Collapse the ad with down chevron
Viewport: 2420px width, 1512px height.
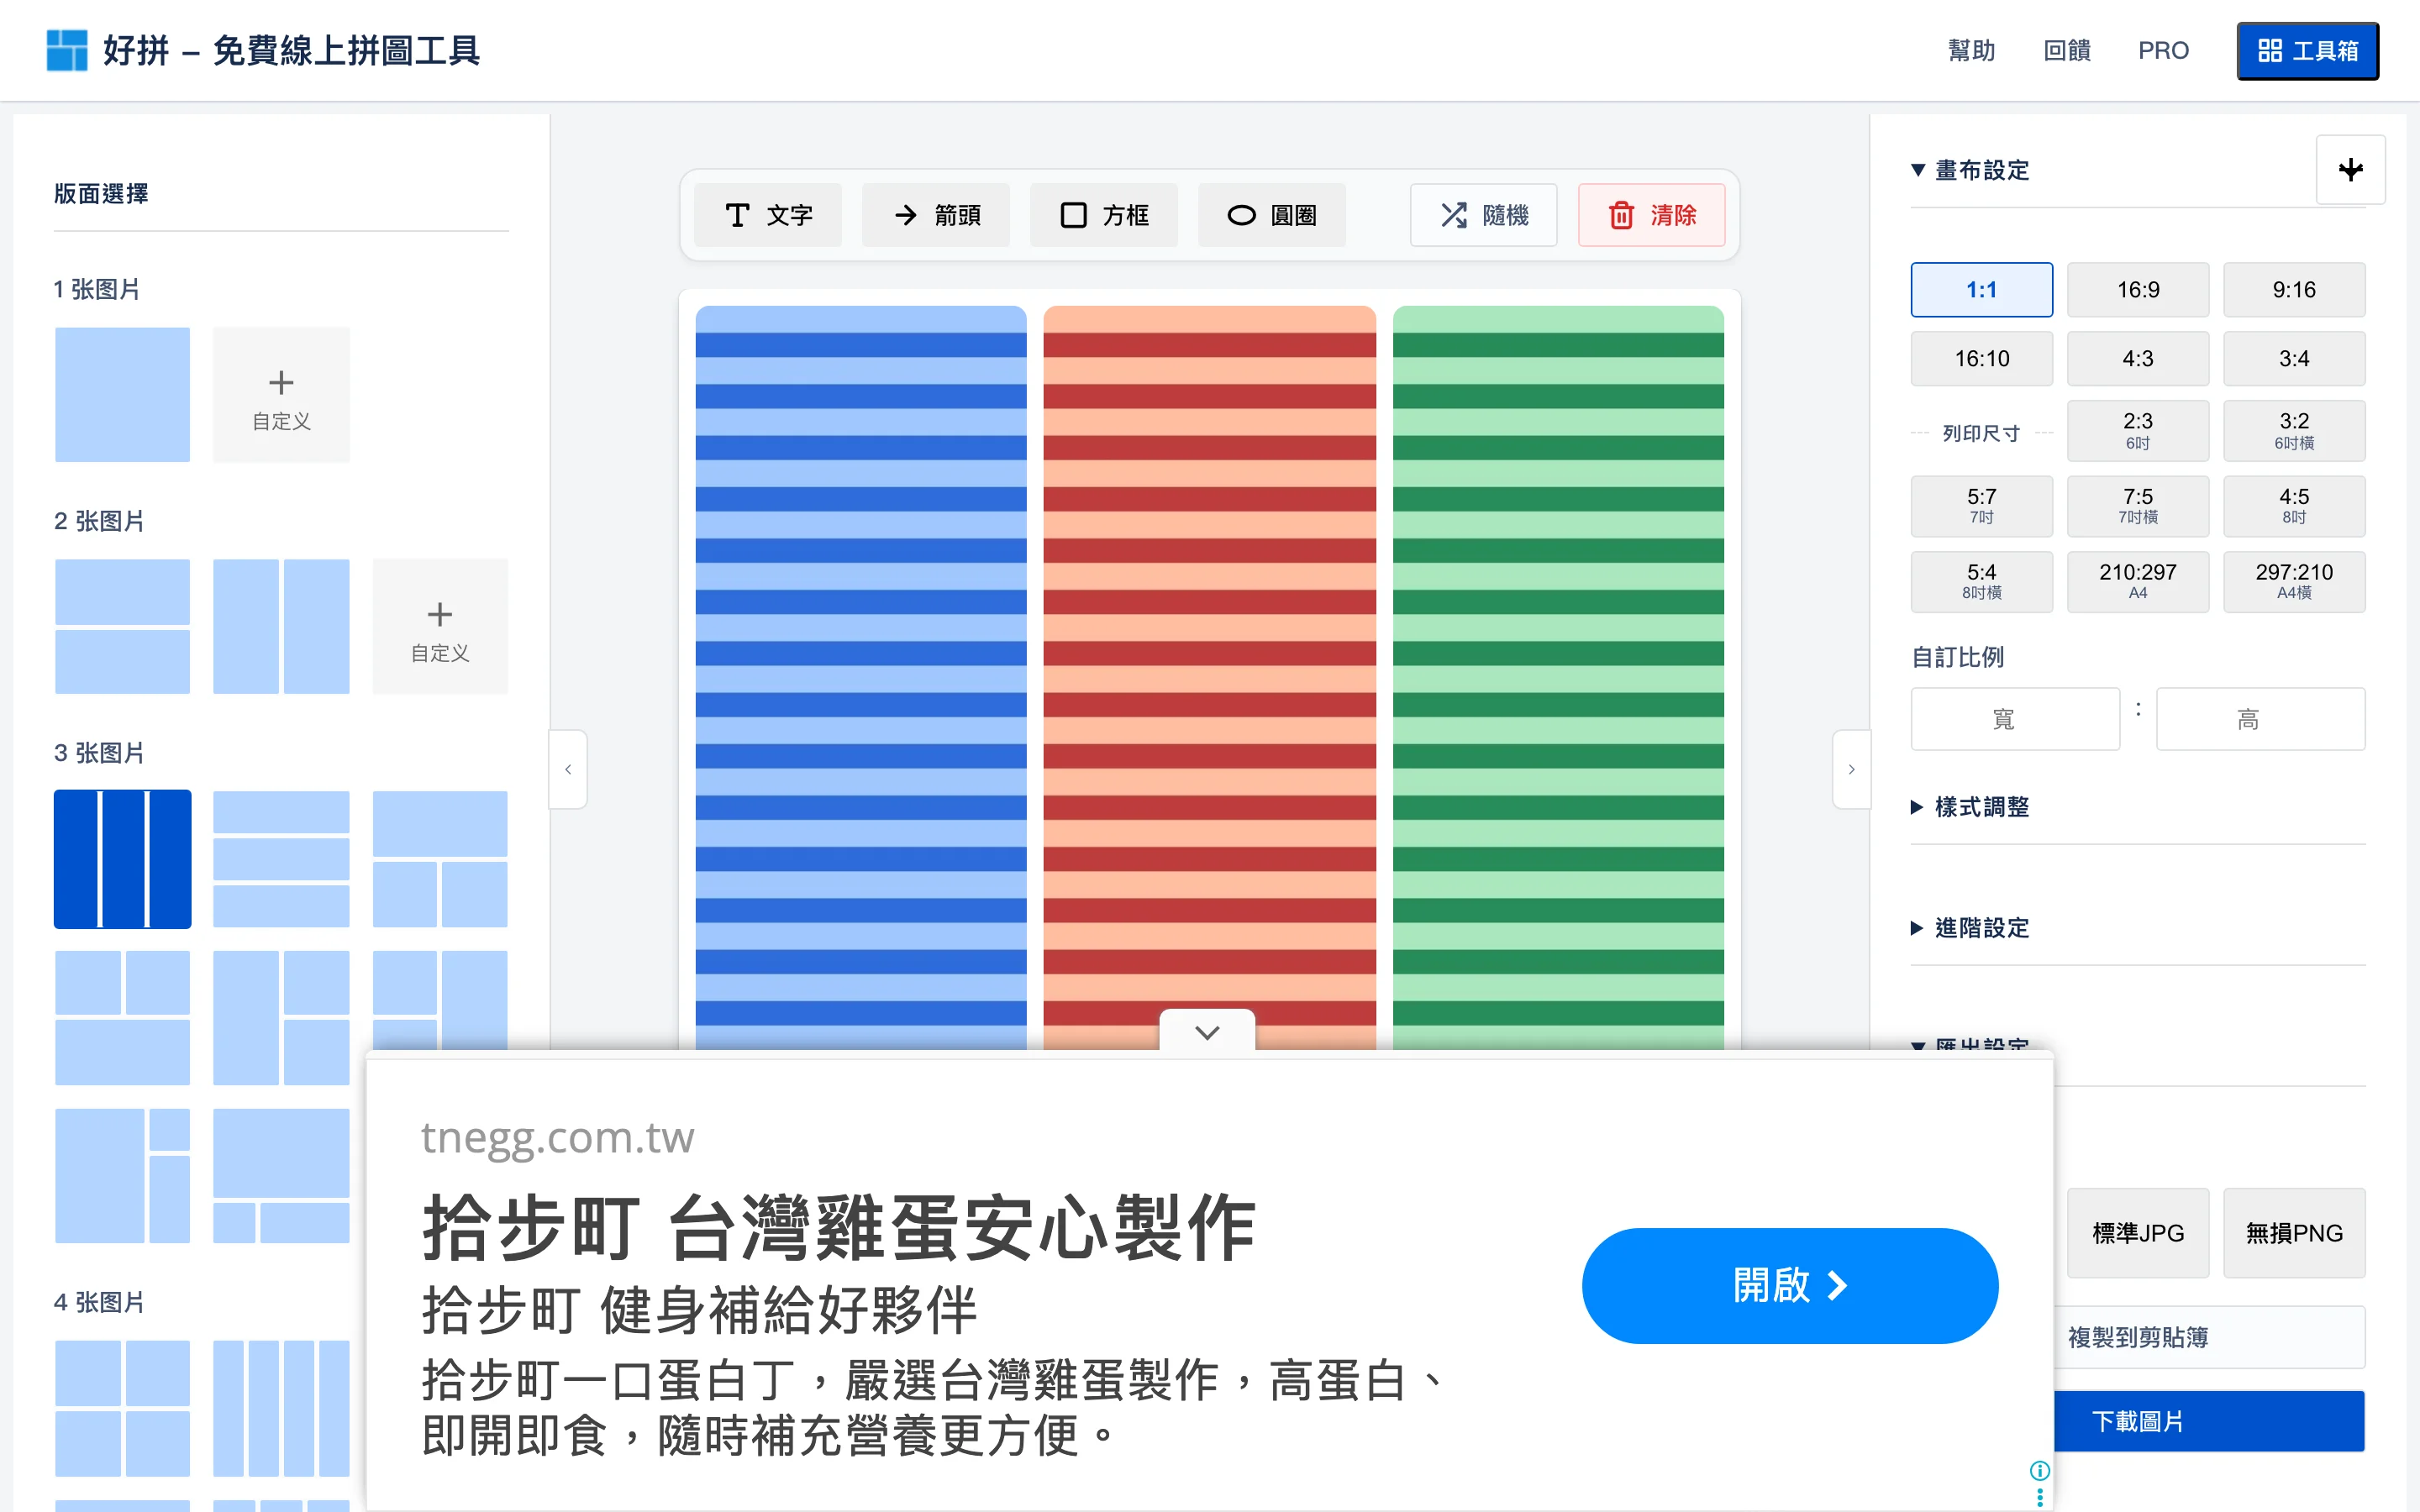[1207, 1032]
